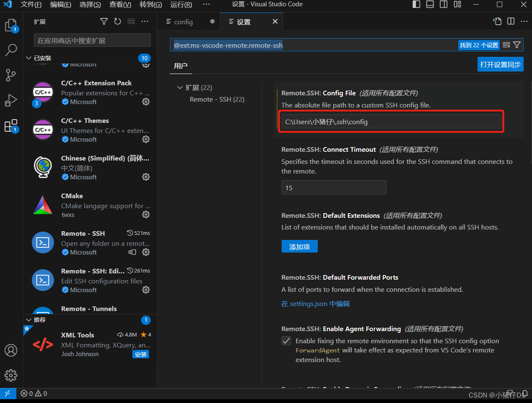Open the Source Control view
532x403 pixels.
pos(11,75)
